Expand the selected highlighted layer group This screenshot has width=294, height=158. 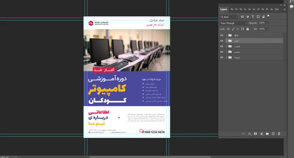tap(227, 41)
